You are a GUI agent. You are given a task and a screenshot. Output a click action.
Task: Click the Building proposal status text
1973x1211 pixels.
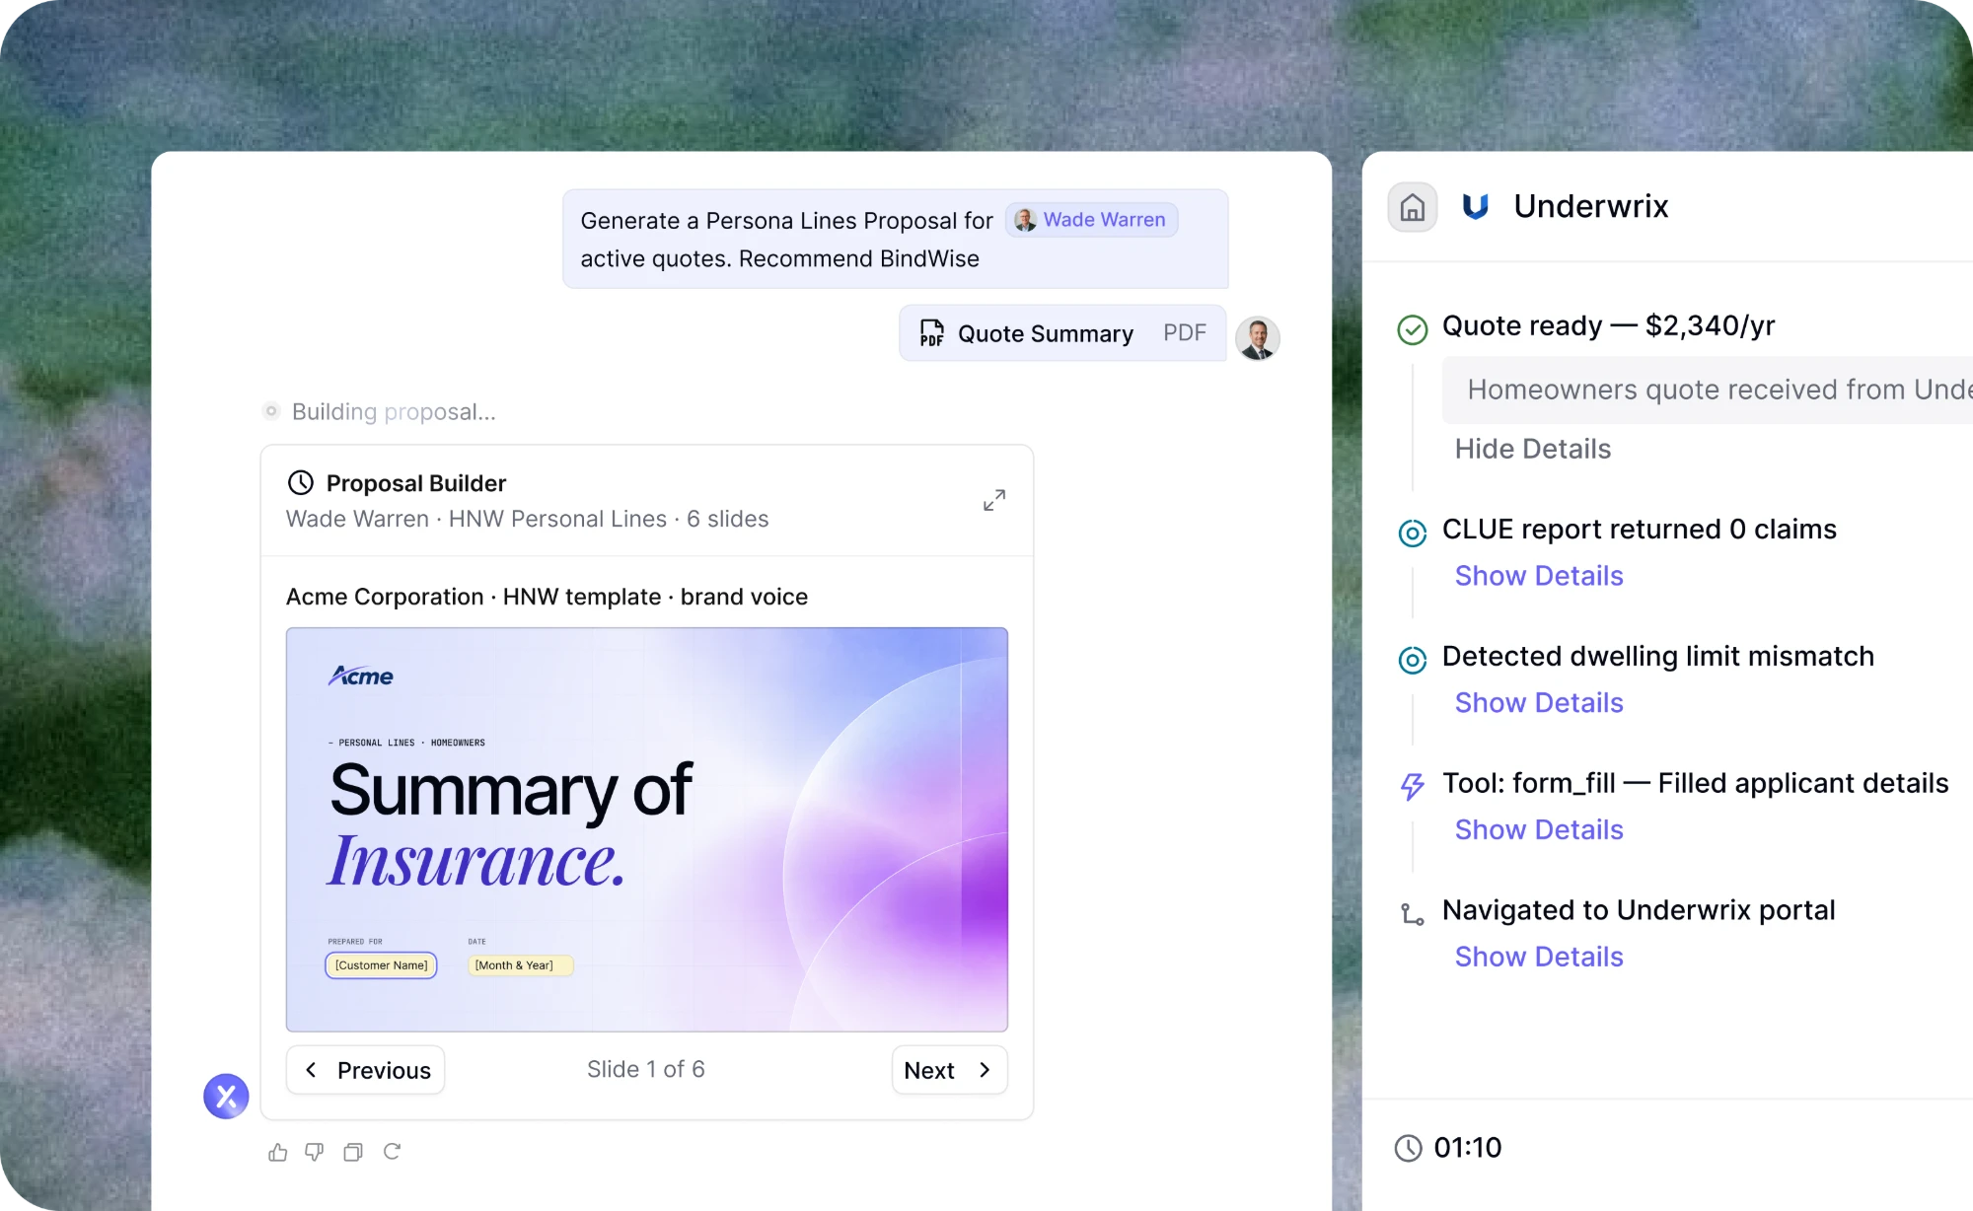click(394, 411)
